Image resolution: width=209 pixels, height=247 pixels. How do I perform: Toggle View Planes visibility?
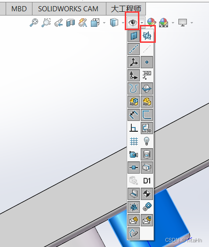(134, 36)
